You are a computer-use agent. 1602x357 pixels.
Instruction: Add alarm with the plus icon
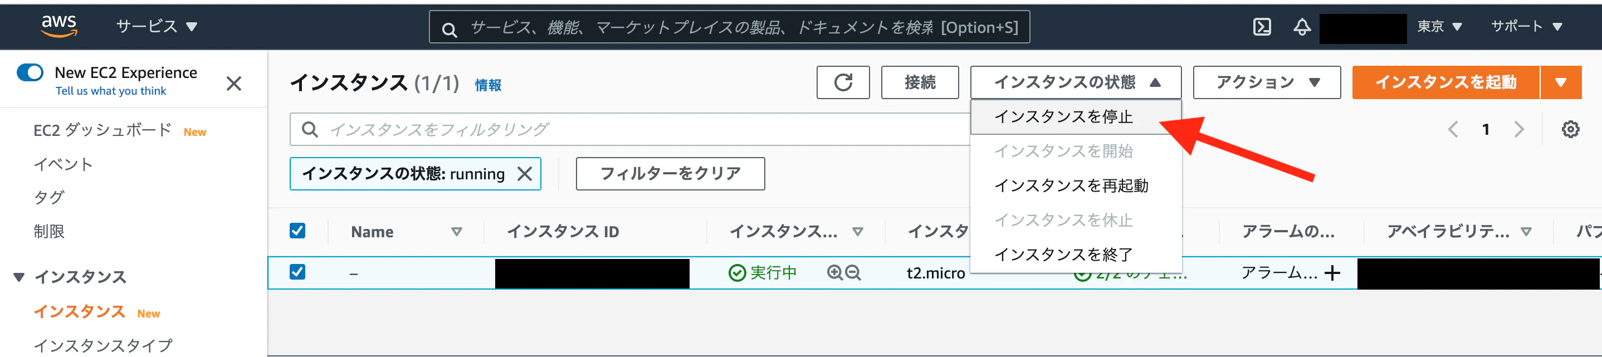coord(1332,273)
